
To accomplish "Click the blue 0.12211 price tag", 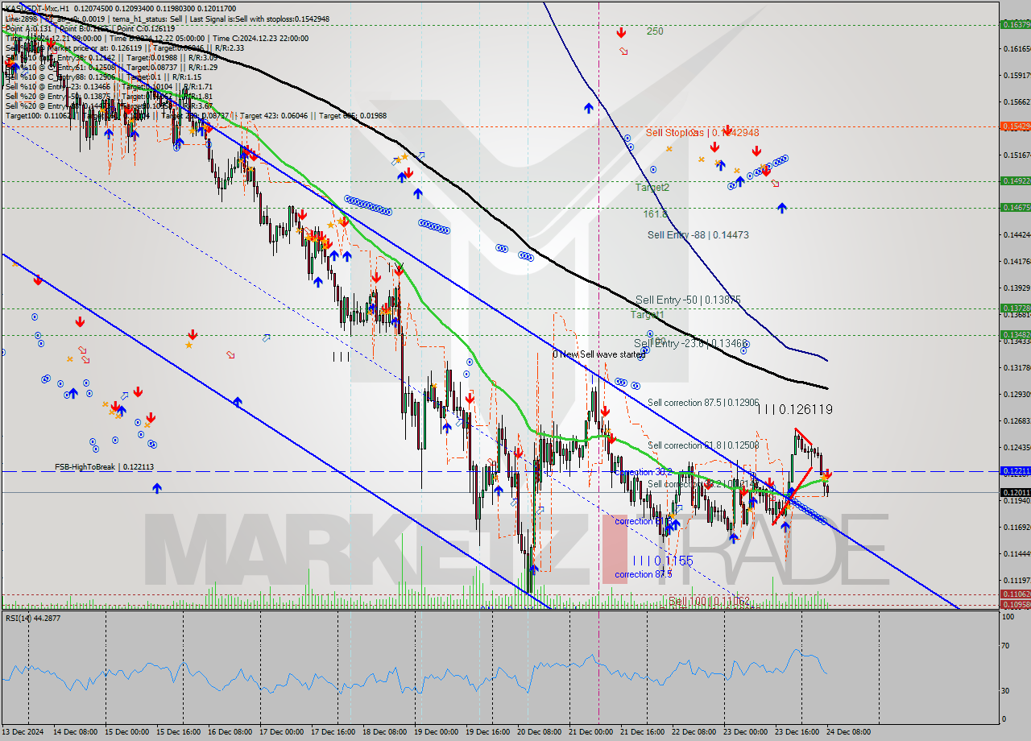I will [x=1015, y=470].
